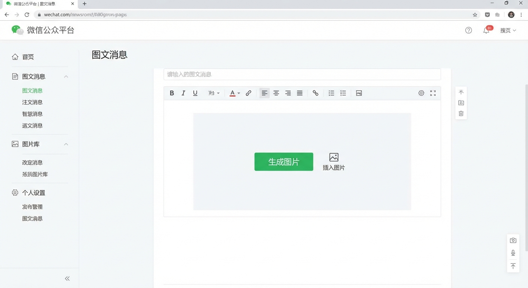
Task: Select the 微信公众平台 browser tab
Action: (x=39, y=4)
